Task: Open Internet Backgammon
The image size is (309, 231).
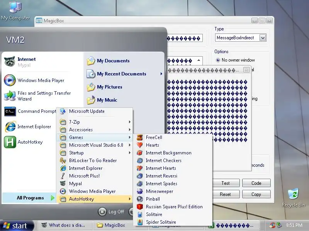Action: (x=173, y=153)
